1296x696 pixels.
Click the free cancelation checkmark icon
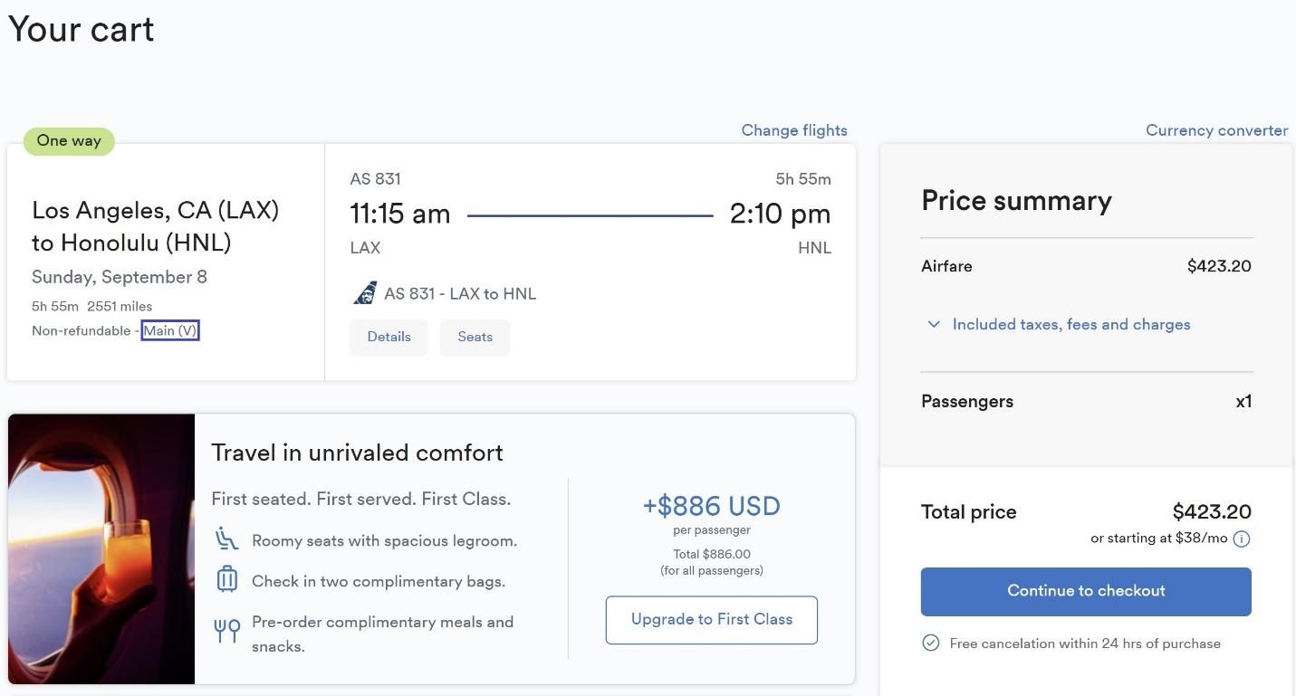(930, 643)
